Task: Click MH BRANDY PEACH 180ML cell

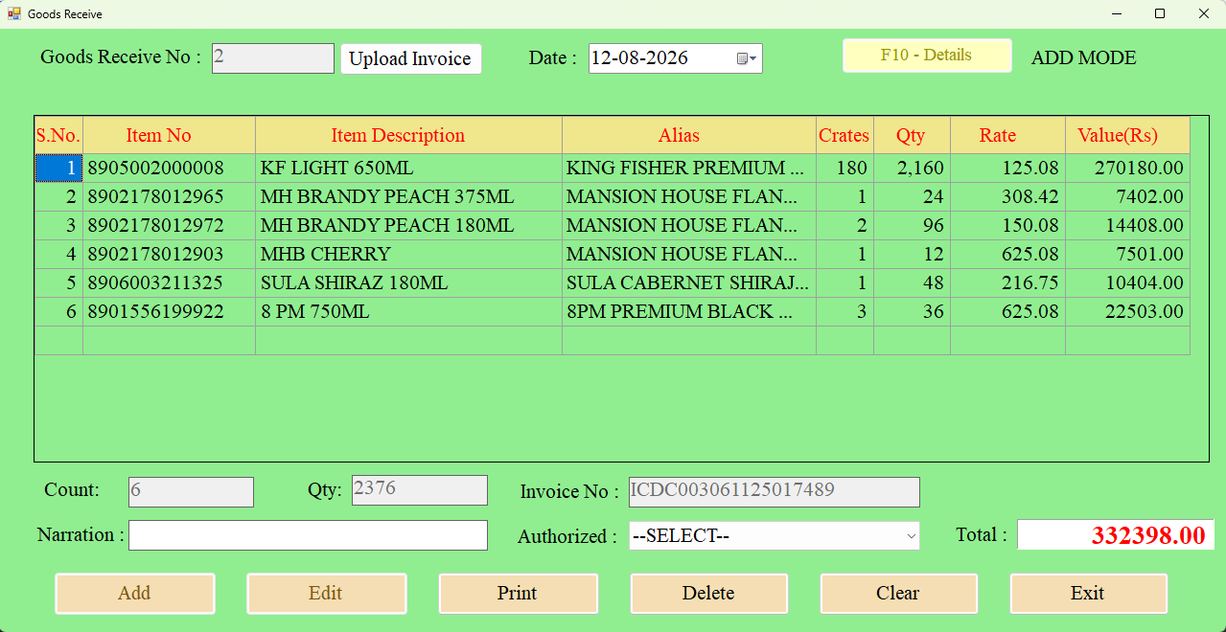Action: (x=408, y=226)
